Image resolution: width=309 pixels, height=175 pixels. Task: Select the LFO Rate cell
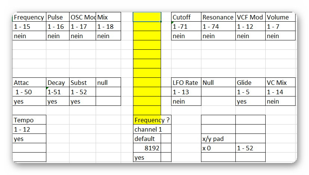(x=186, y=83)
